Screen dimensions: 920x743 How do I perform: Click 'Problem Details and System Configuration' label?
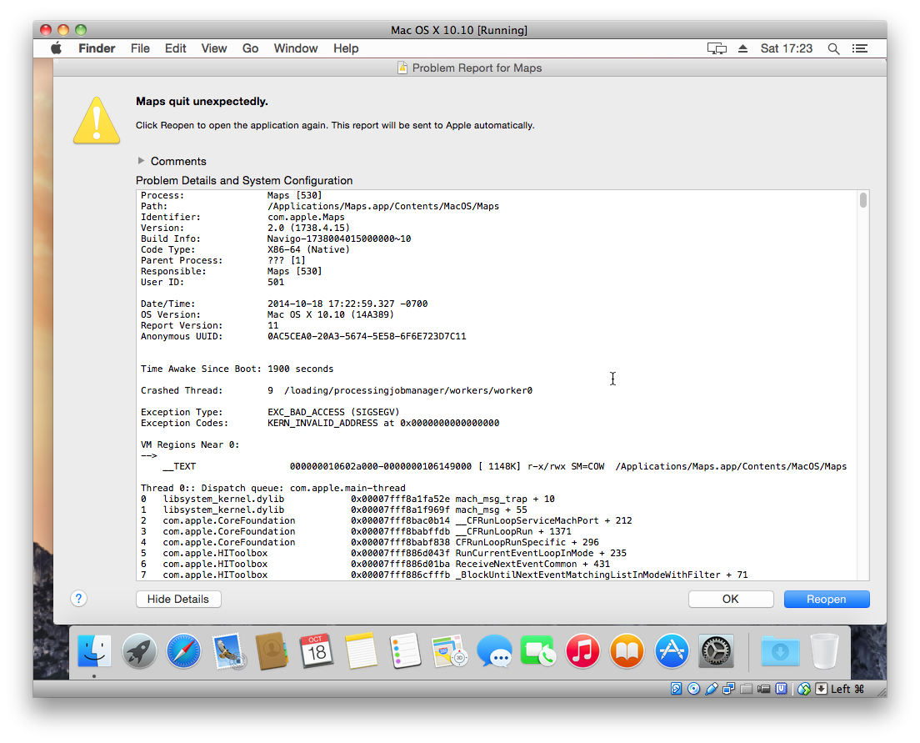[x=244, y=180]
